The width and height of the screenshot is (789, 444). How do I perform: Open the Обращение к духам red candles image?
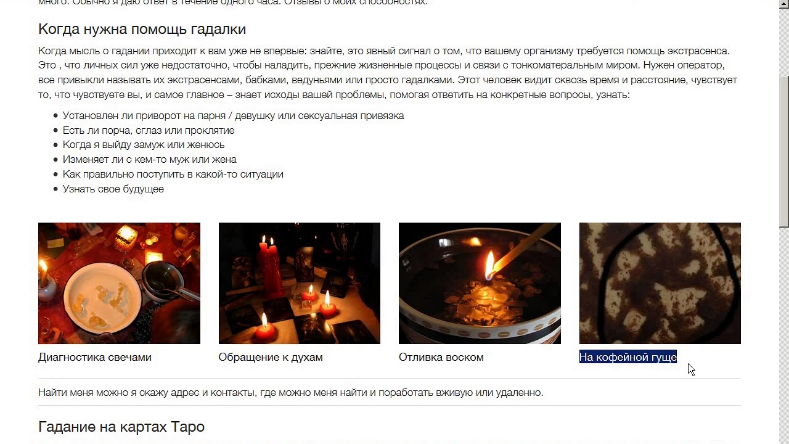coord(300,283)
